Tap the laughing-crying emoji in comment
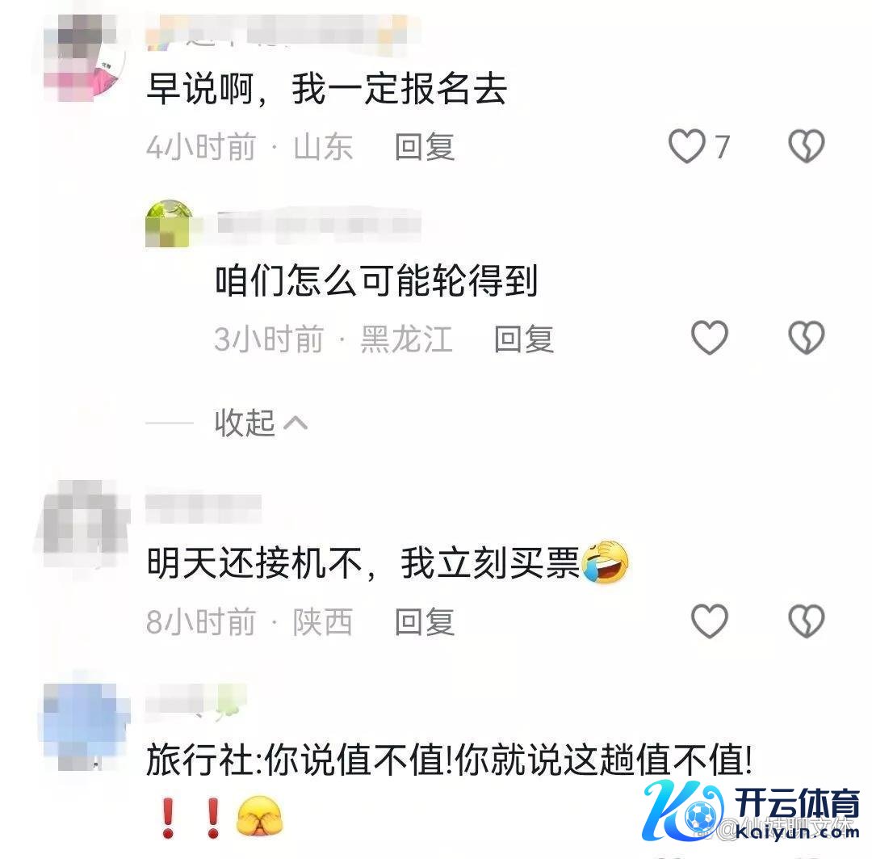The width and height of the screenshot is (872, 859). 605,562
